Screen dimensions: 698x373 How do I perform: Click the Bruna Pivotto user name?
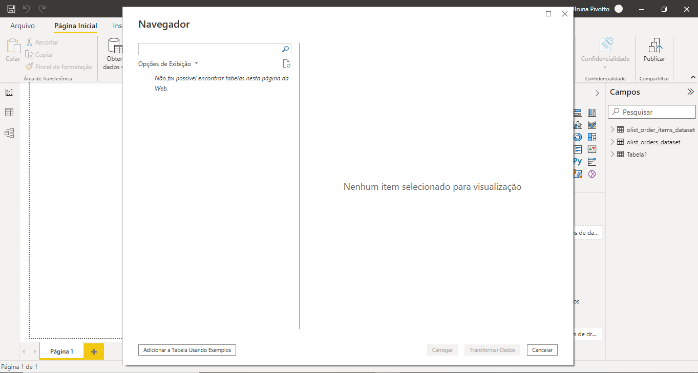coord(591,9)
